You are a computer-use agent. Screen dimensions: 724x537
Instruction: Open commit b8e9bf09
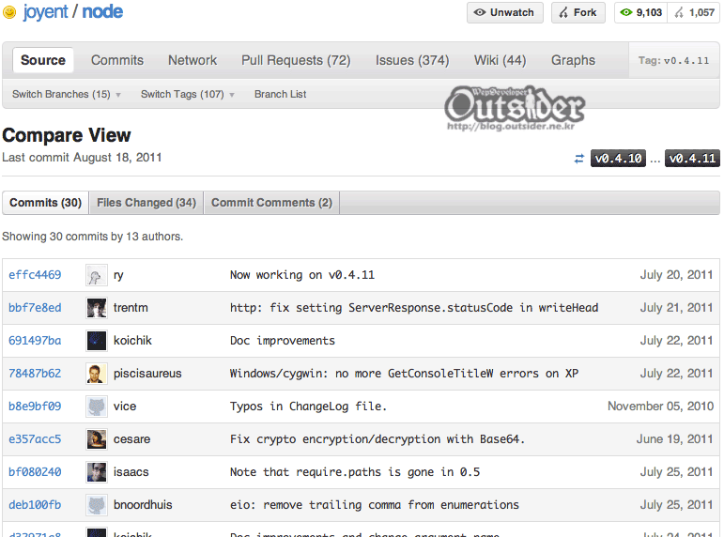click(x=35, y=407)
